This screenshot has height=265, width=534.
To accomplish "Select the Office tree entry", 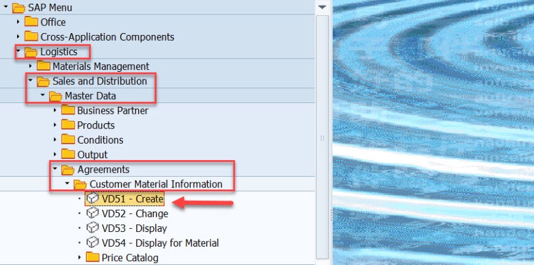I will point(53,22).
